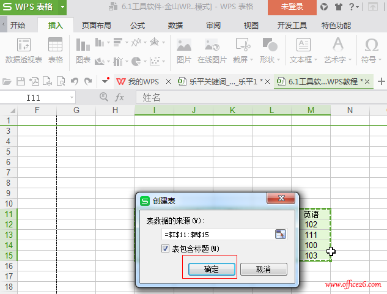Click the save icon in quick toolbar
This screenshot has width=387, height=294.
(21, 81)
